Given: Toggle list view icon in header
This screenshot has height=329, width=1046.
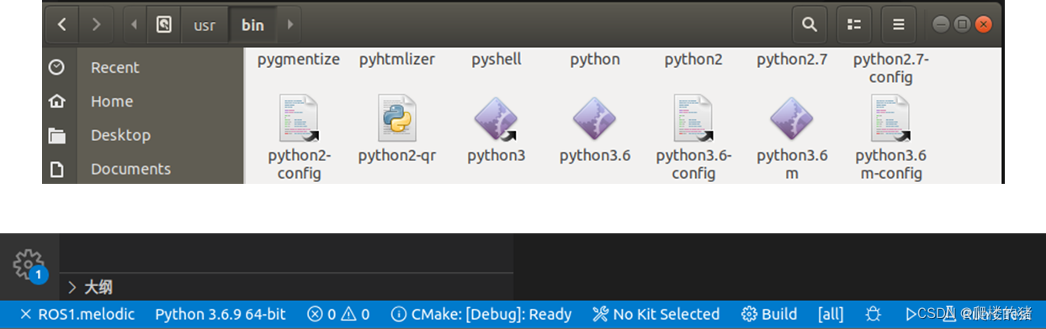Looking at the screenshot, I should pos(854,24).
